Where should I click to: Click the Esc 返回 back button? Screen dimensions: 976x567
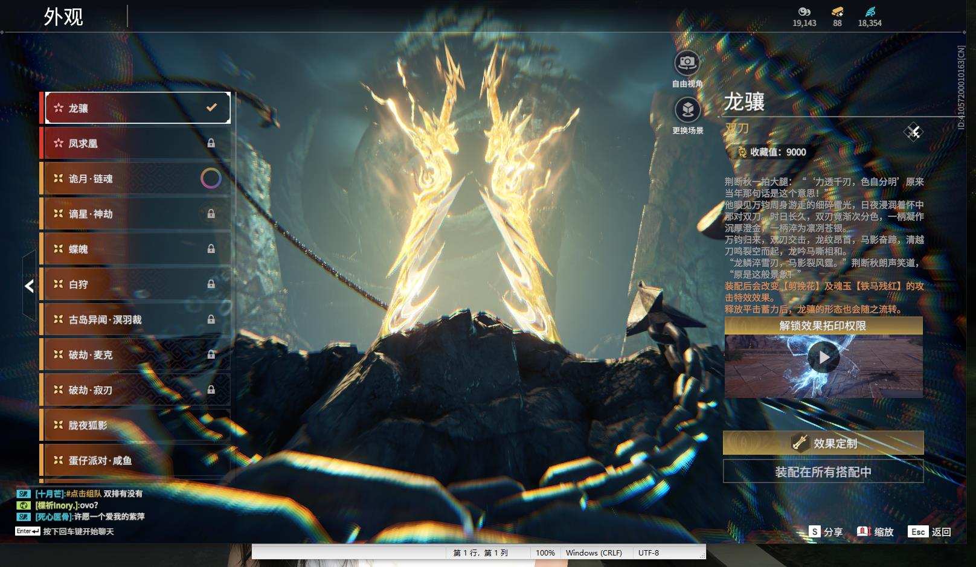coord(930,531)
